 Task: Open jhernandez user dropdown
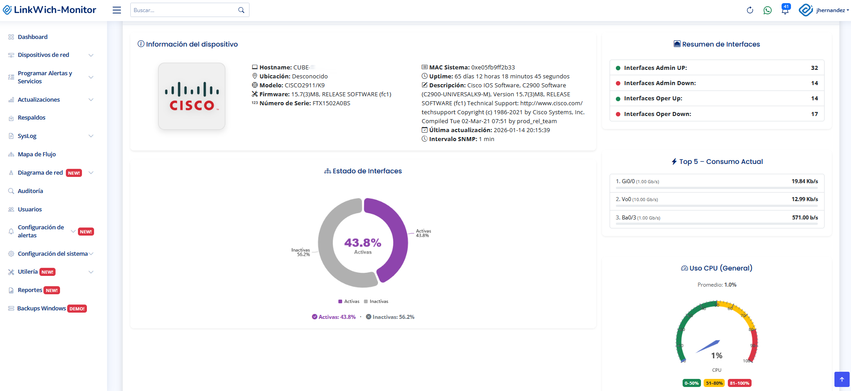(x=831, y=10)
